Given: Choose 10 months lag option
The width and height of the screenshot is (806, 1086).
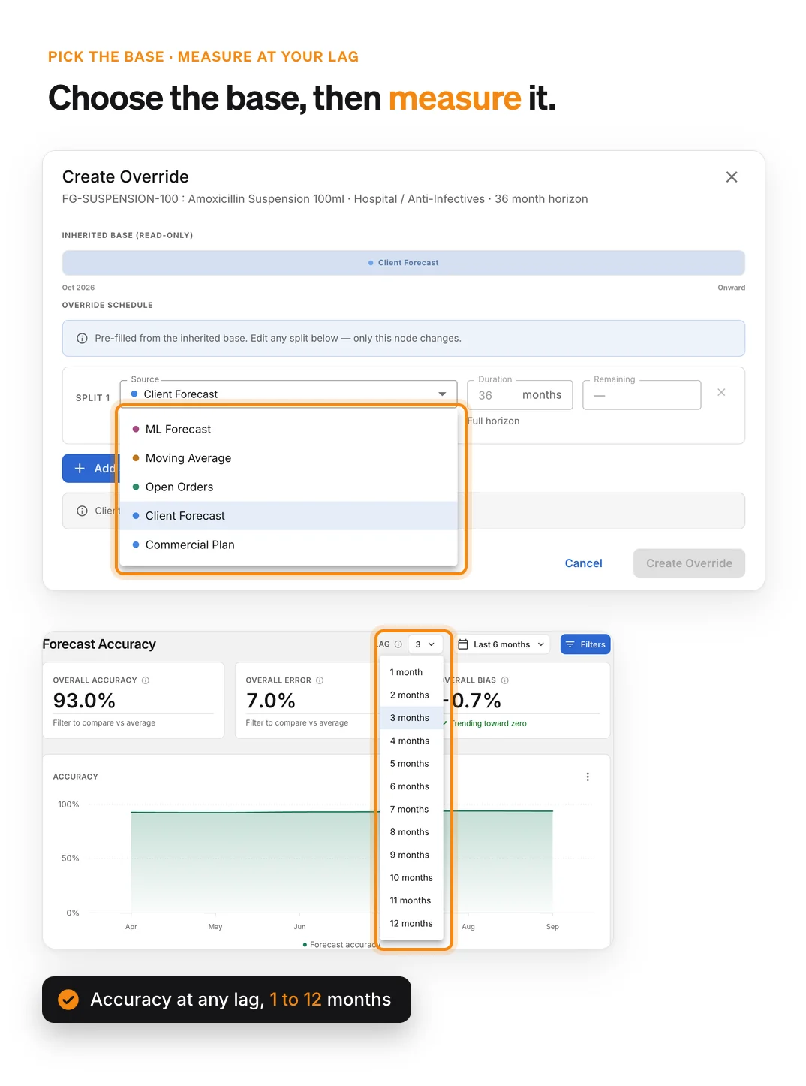Looking at the screenshot, I should [411, 878].
